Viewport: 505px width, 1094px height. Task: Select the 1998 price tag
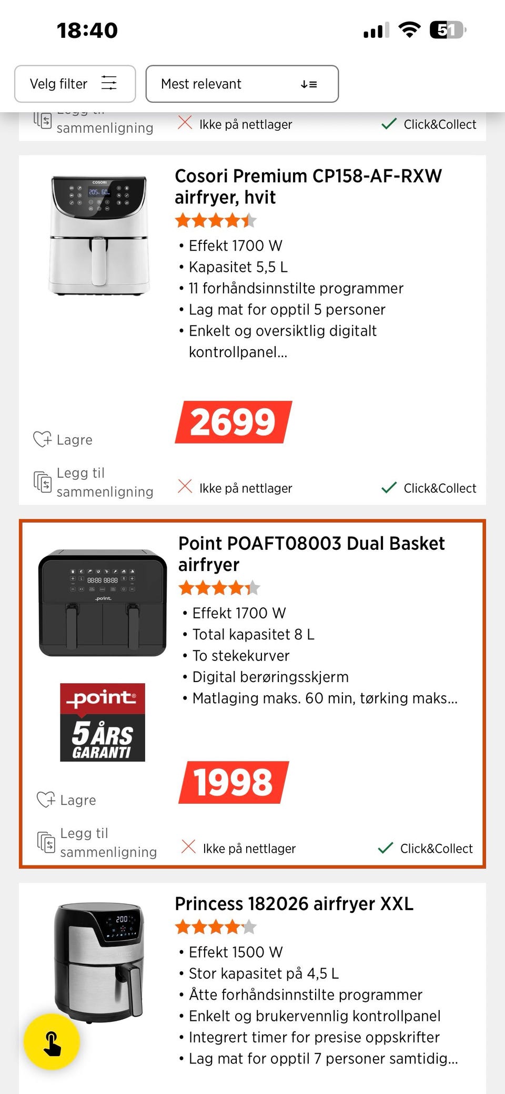[x=234, y=782]
